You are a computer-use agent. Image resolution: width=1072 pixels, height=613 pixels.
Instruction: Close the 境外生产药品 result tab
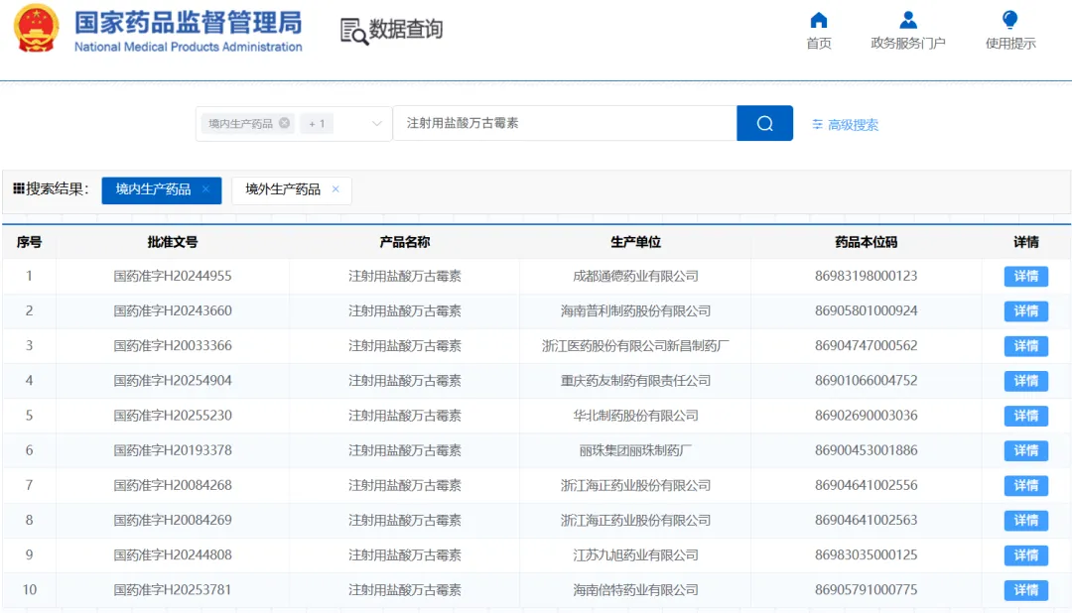click(x=335, y=189)
